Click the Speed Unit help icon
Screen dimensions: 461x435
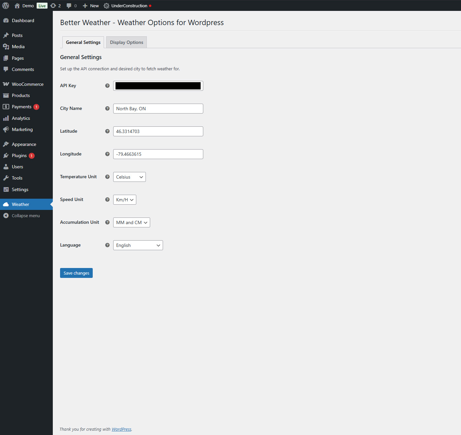(107, 199)
